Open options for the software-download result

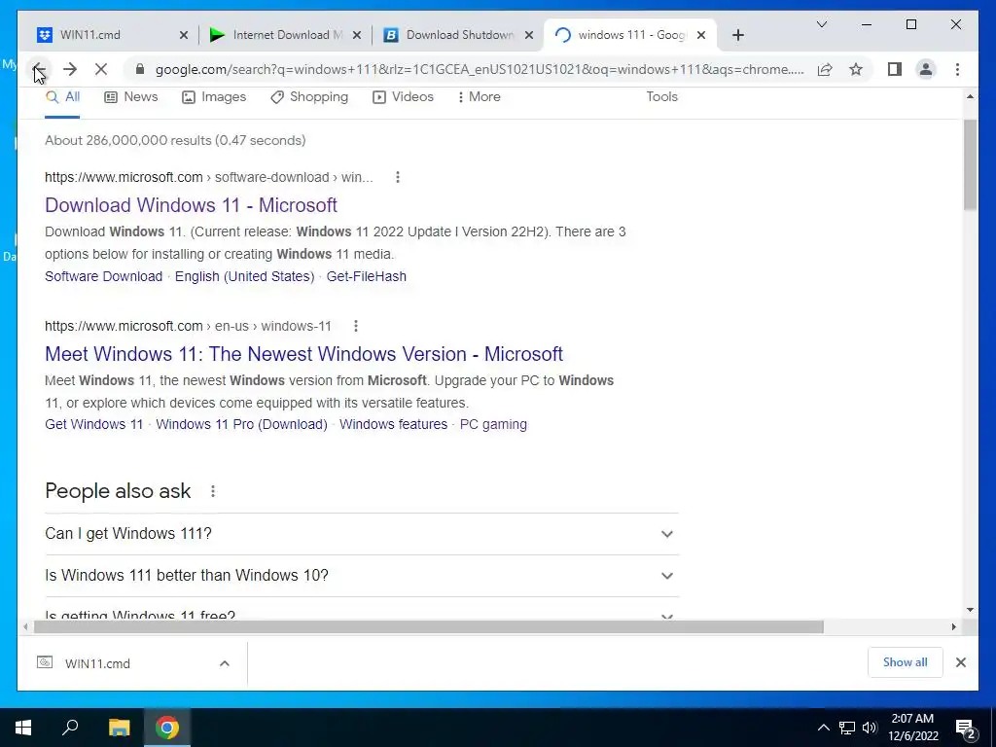click(398, 177)
